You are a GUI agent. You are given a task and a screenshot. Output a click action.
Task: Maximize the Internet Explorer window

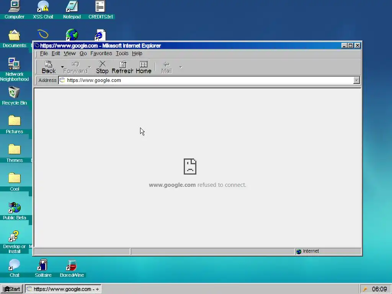coord(350,46)
